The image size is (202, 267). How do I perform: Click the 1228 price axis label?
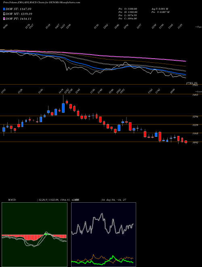pyautogui.click(x=195, y=125)
